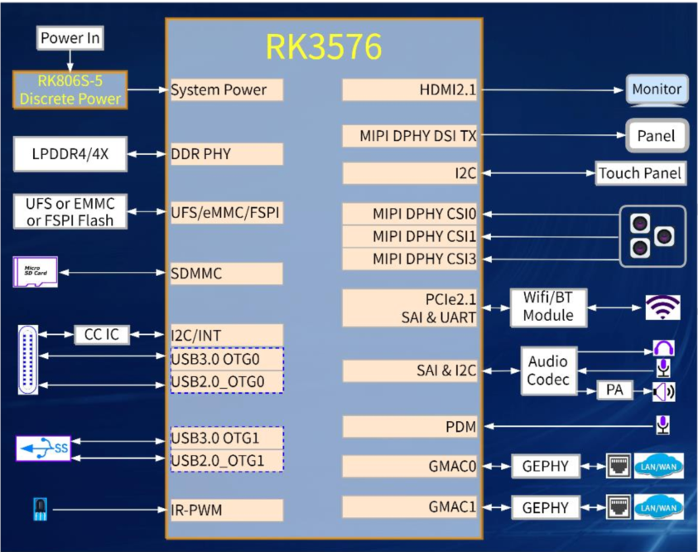Screen dimensions: 698x552
Task: Click the IR receiver icon
Action: 40,509
